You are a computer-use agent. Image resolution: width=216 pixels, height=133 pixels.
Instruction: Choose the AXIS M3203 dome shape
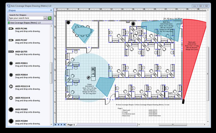click(11, 110)
